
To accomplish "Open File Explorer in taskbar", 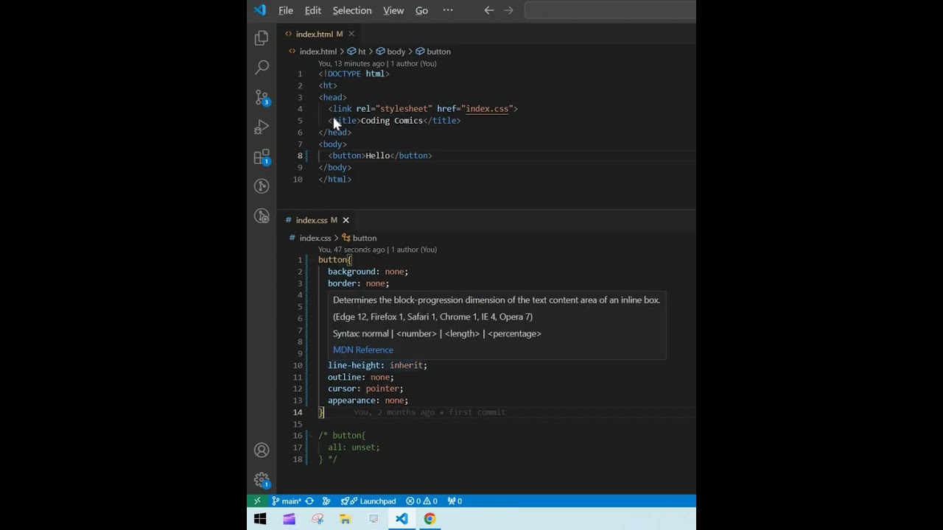I will point(345,519).
